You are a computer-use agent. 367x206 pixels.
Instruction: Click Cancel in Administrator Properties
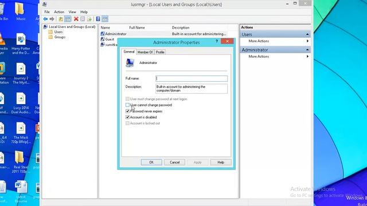174,162
